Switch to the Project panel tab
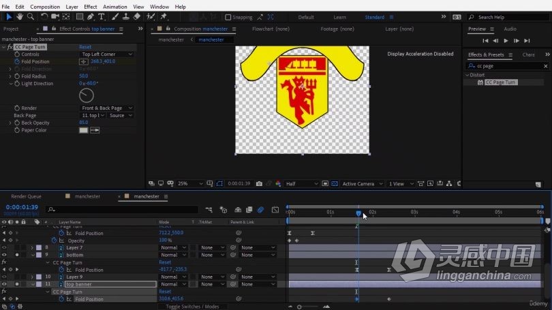 [11, 29]
